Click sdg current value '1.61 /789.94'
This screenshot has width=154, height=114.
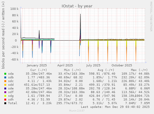[39, 96]
